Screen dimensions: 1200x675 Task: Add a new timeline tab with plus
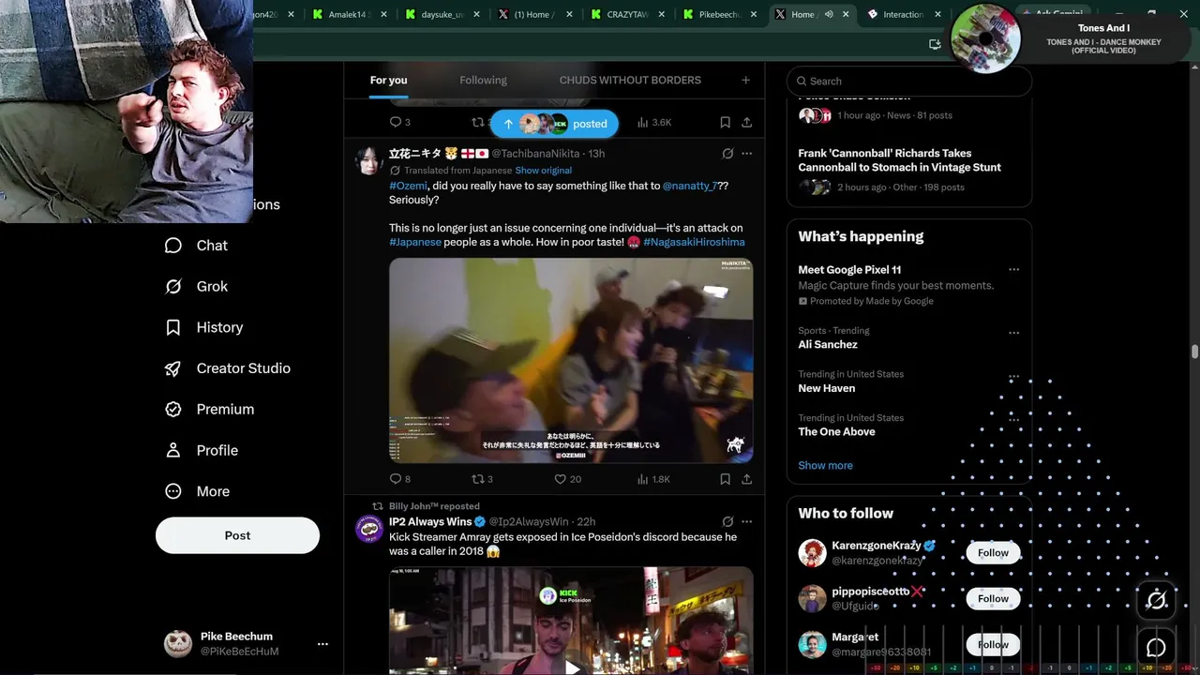(745, 80)
